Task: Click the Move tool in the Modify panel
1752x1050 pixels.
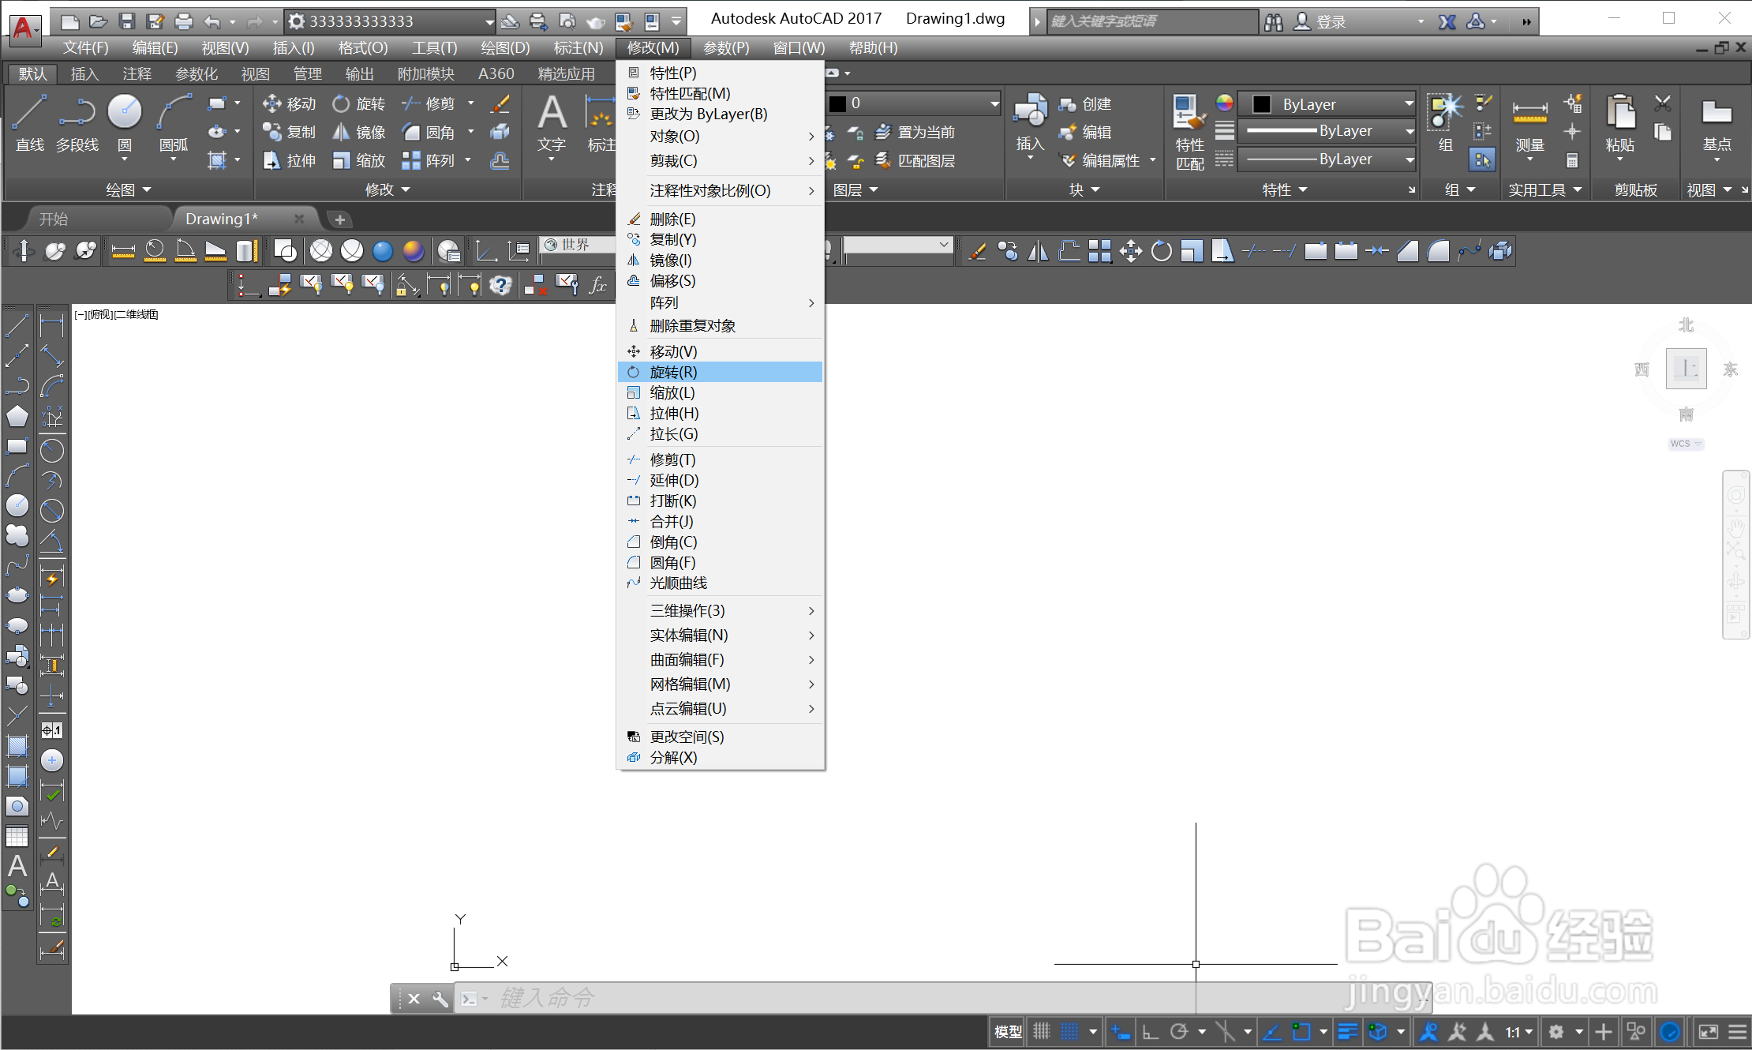Action: (289, 103)
